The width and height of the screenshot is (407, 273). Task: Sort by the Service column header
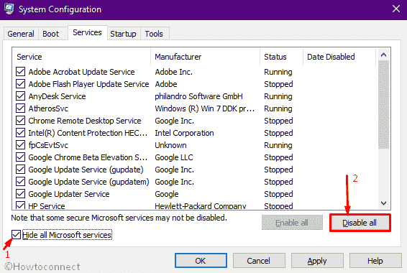click(x=81, y=57)
